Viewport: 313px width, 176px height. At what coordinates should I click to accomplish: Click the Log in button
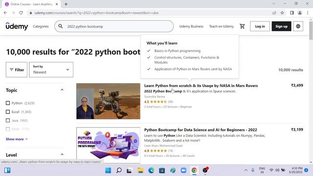click(260, 26)
